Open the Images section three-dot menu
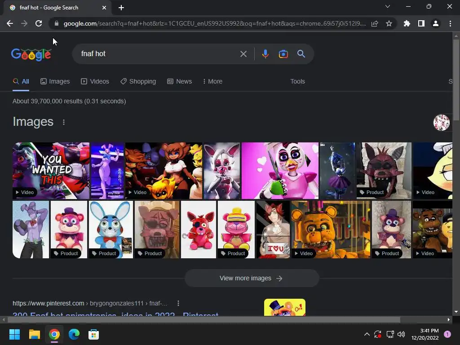This screenshot has width=460, height=345. click(x=64, y=122)
